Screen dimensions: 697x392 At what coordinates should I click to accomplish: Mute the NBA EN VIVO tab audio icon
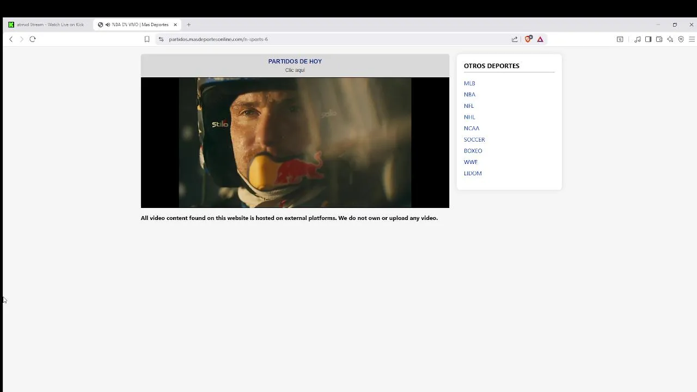click(108, 24)
